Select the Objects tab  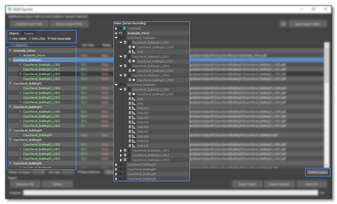(14, 33)
